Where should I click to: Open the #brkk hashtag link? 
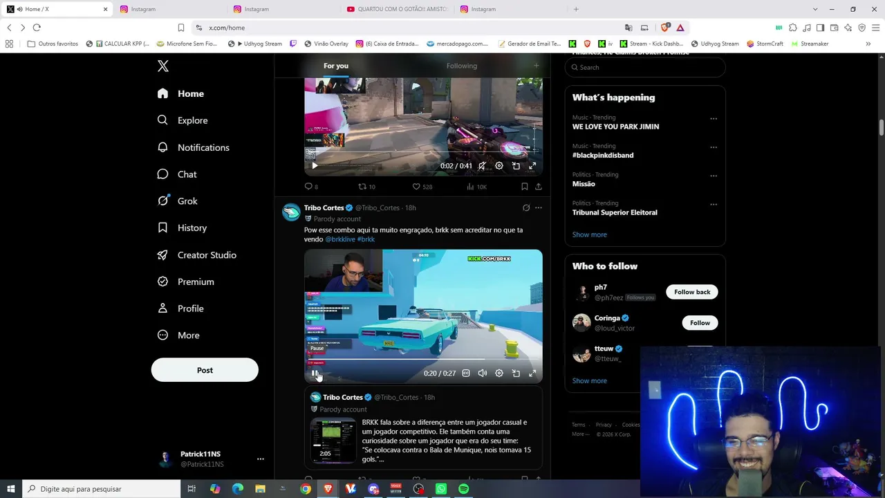366,239
